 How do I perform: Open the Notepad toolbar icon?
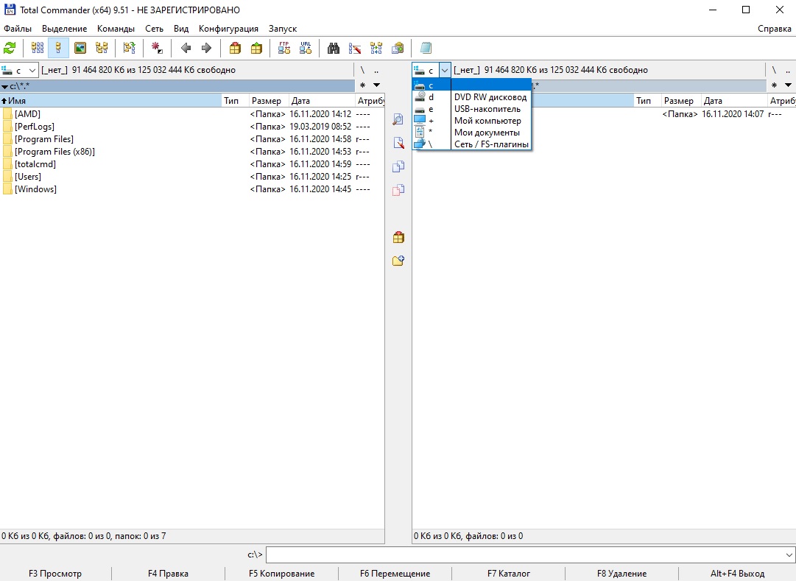(426, 49)
